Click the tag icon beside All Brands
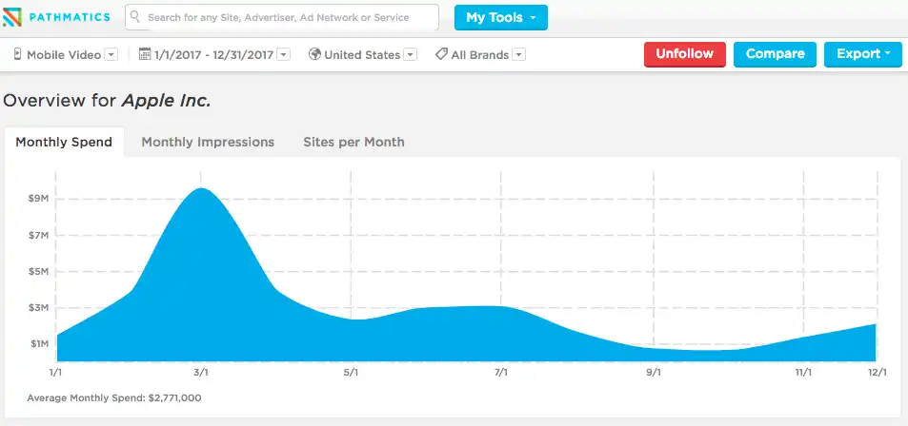 441,54
